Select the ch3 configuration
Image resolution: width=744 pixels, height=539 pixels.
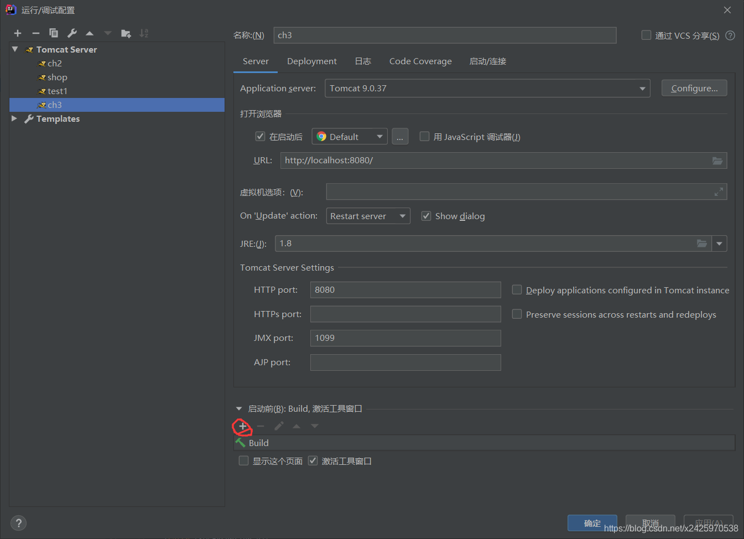117,105
